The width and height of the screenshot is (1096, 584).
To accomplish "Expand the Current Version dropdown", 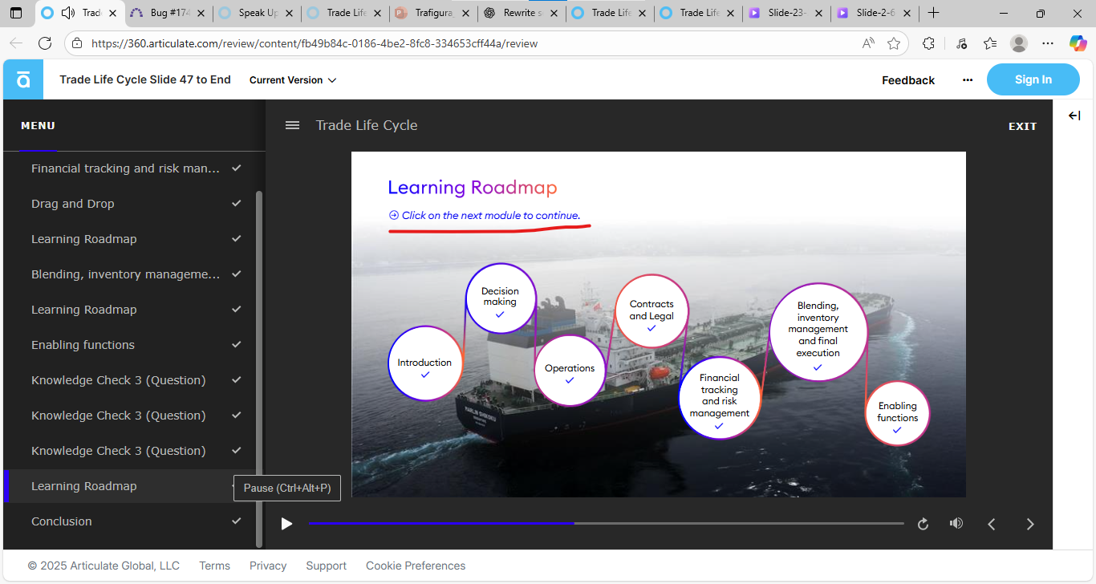I will tap(293, 80).
